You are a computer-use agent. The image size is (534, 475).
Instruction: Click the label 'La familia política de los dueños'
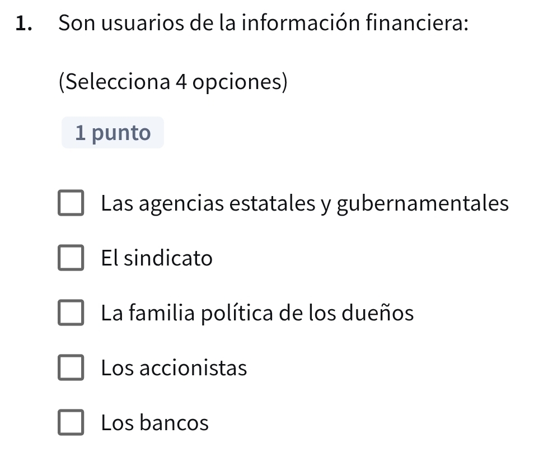point(257,313)
